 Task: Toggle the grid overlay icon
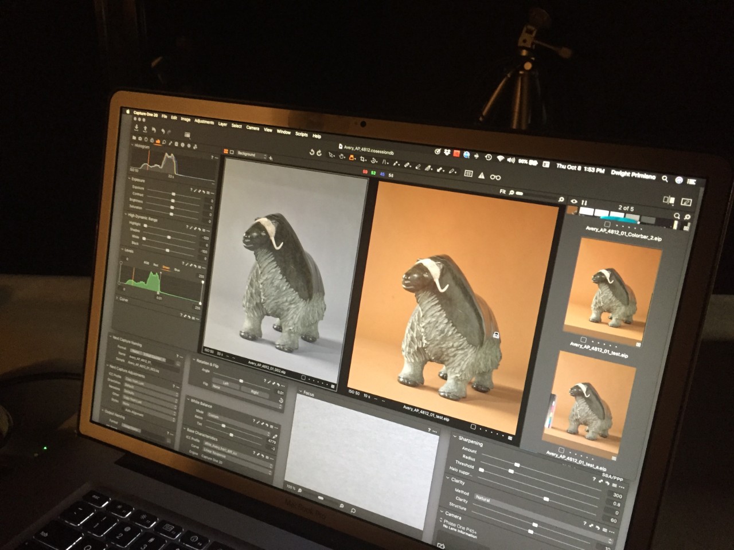click(x=468, y=173)
